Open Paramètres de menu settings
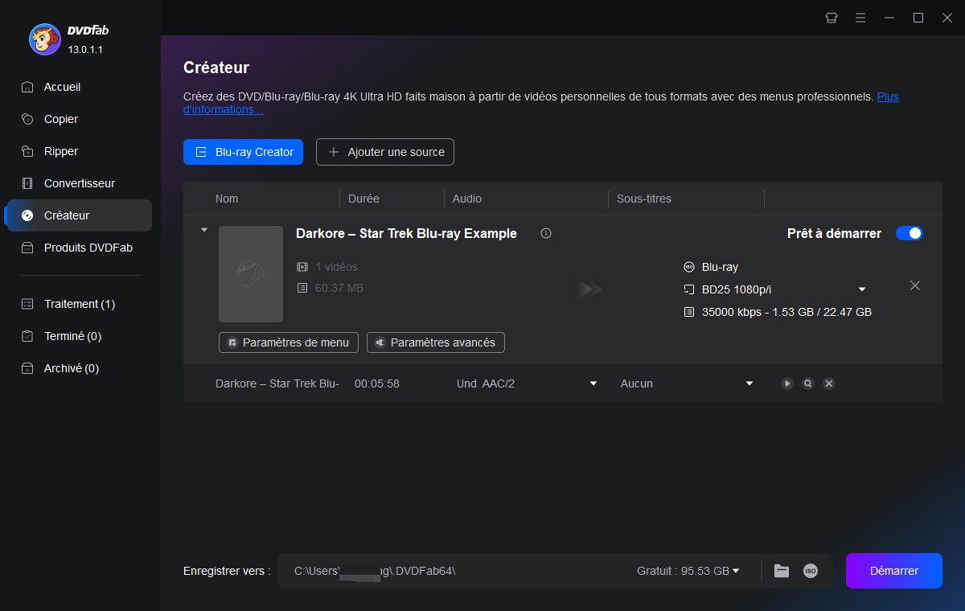Image resolution: width=965 pixels, height=611 pixels. click(x=288, y=342)
